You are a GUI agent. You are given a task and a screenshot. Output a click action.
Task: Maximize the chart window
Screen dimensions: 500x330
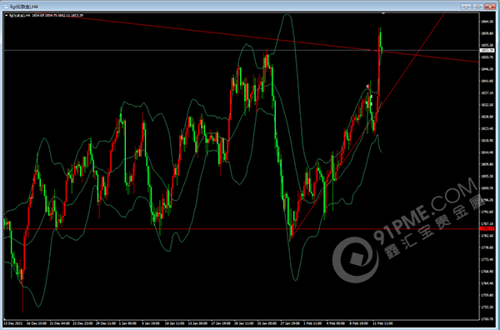tap(478, 7)
